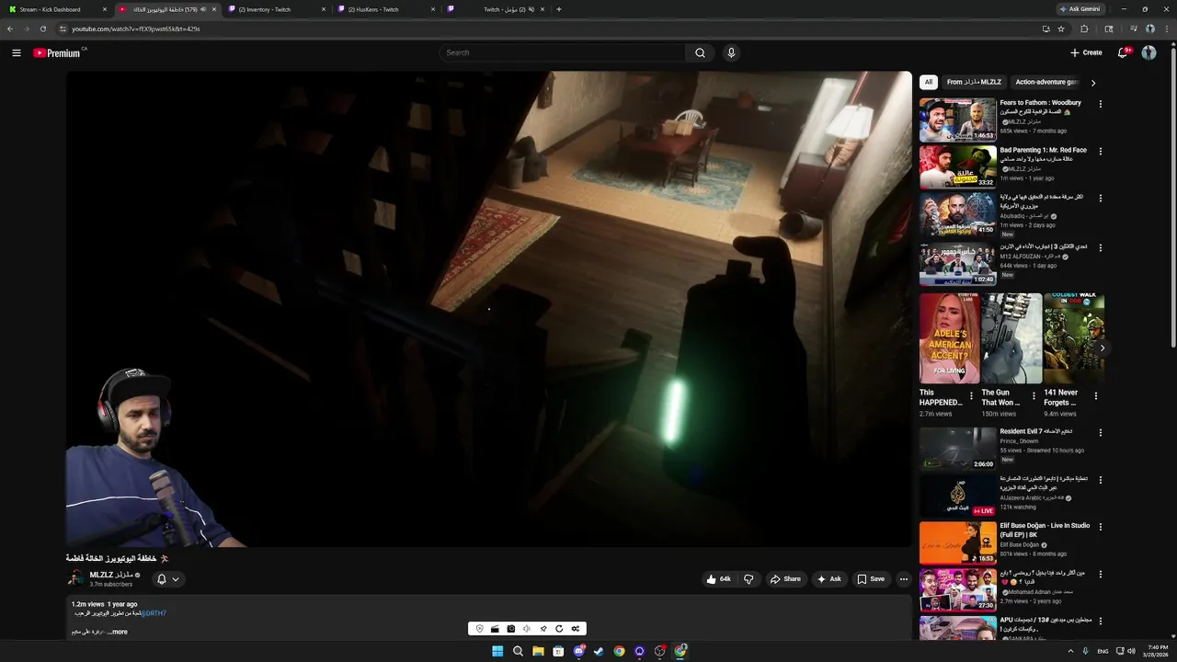Select the All filter chip
The image size is (1177, 662).
(x=928, y=82)
